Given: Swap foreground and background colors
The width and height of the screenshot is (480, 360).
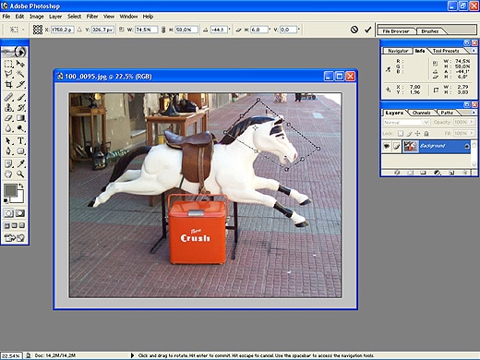Looking at the screenshot, I should [x=21, y=186].
